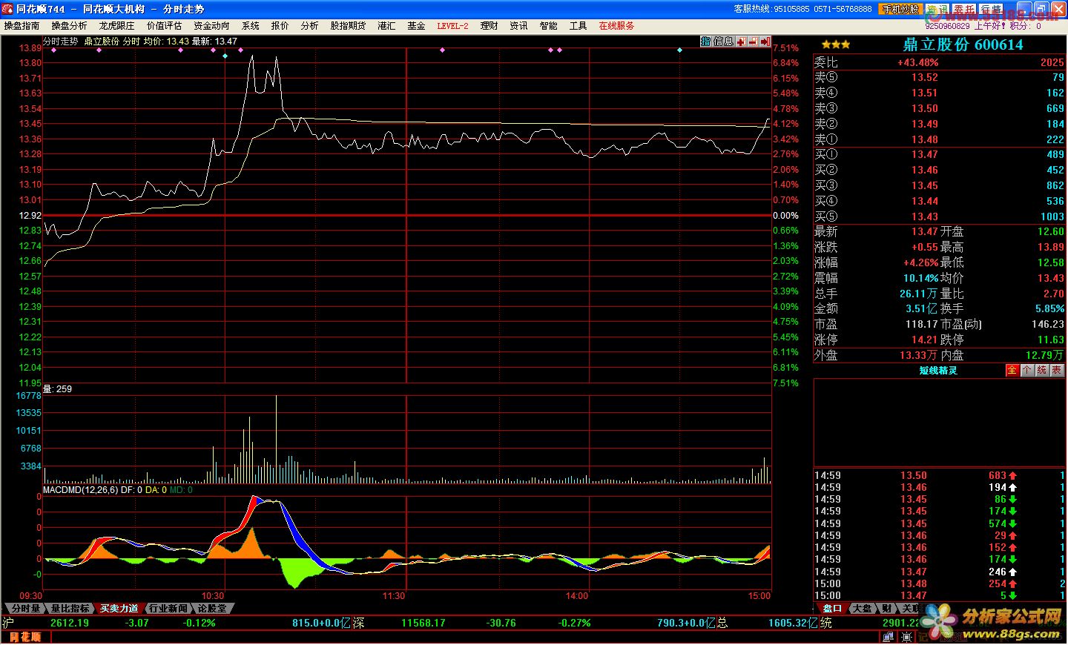Switch to the 行业新闻 tab

click(x=168, y=608)
